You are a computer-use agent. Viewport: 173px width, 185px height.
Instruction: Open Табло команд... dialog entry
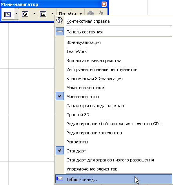[114, 179]
